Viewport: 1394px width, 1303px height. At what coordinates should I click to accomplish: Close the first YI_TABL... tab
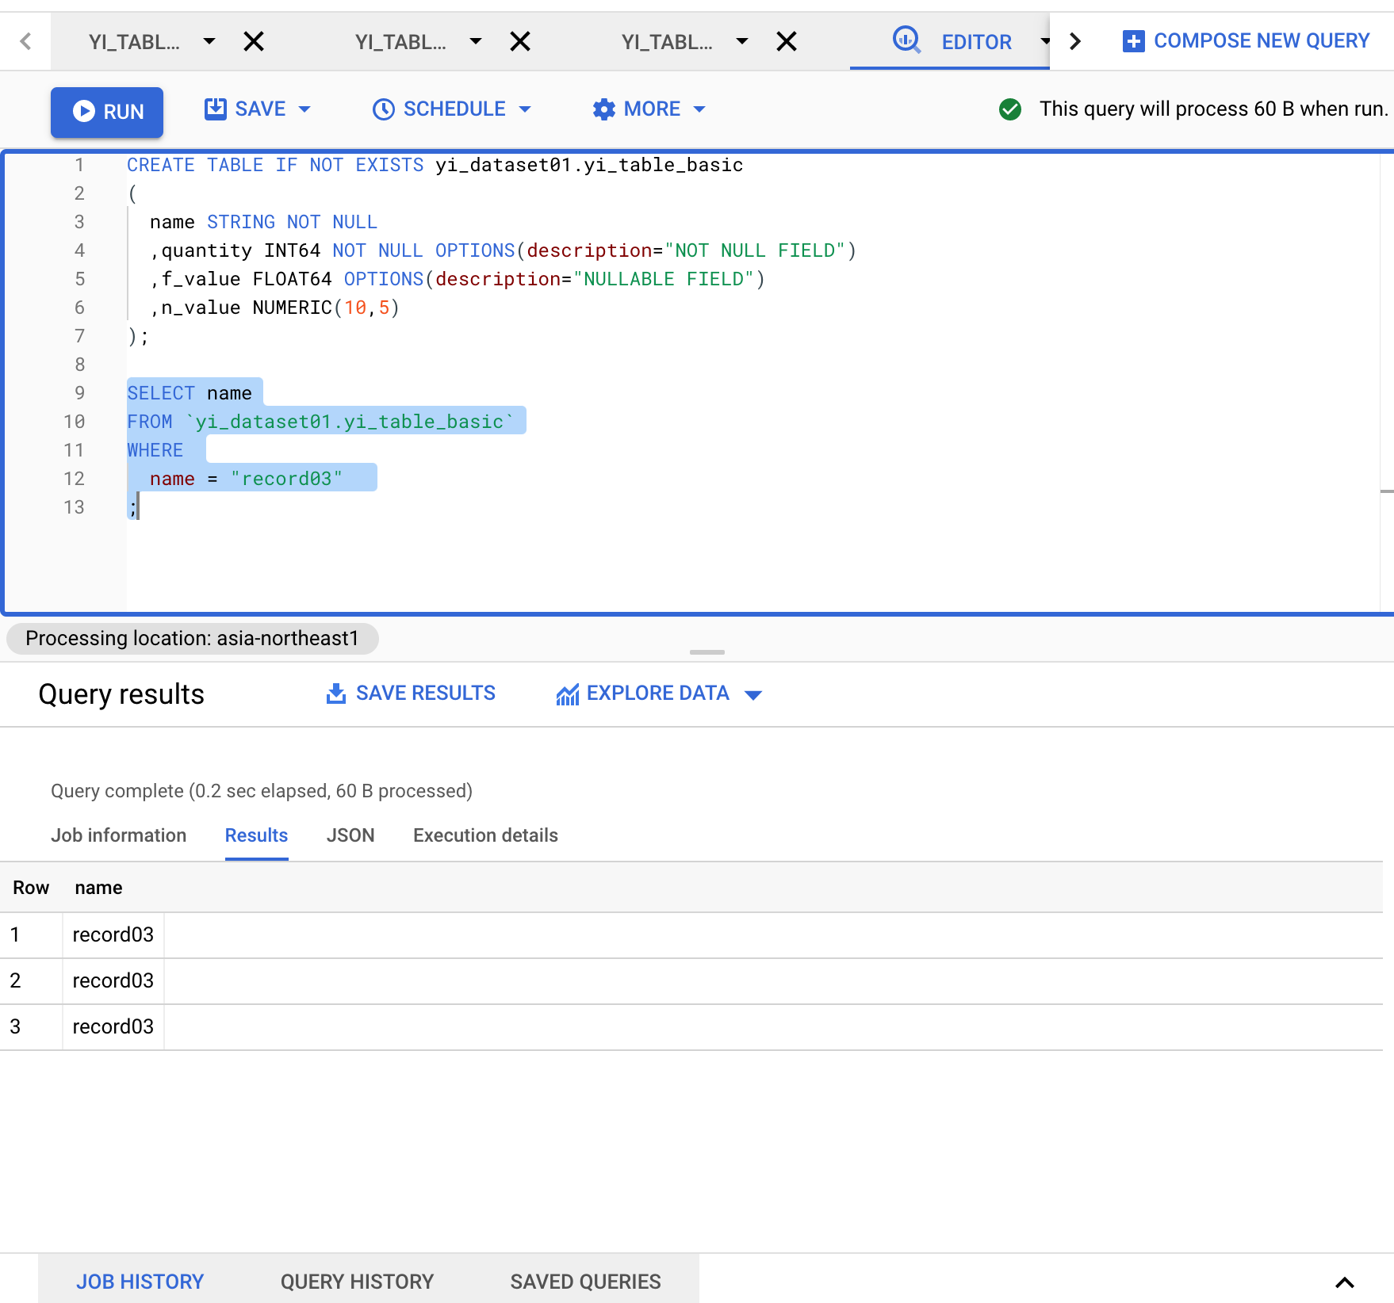click(254, 41)
